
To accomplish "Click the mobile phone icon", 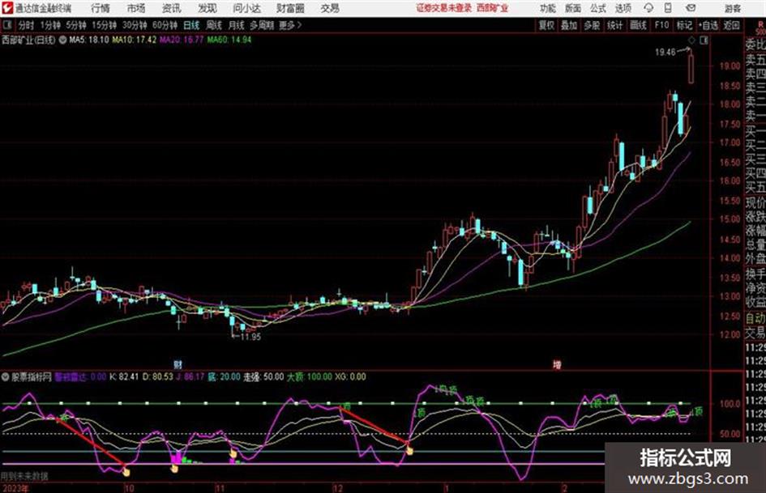I will pos(668,8).
